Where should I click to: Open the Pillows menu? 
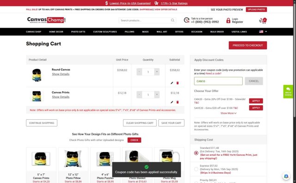pos(129,32)
